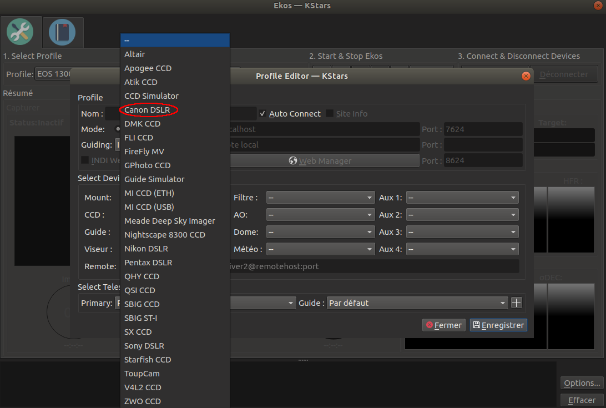Click the Effacer button in Ekos
This screenshot has width=606, height=408.
point(582,400)
